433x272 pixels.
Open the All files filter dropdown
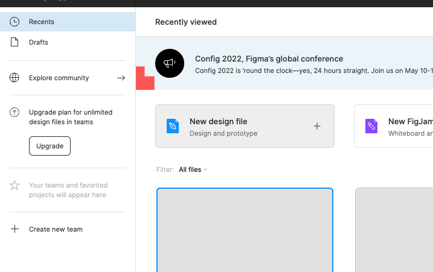[193, 169]
